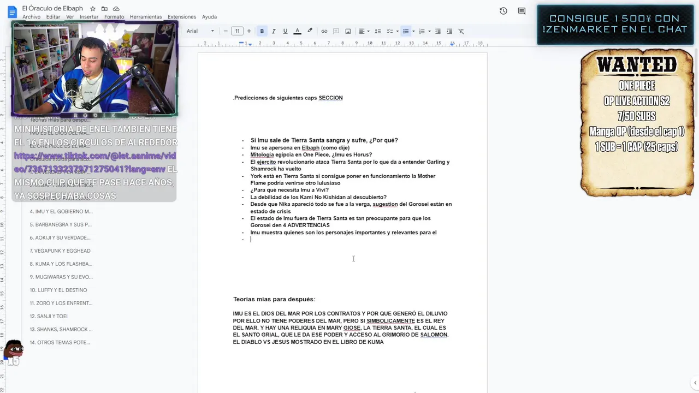Viewport: 699px width, 393px height.
Task: Open the Google Docs home icon
Action: pyautogui.click(x=12, y=12)
